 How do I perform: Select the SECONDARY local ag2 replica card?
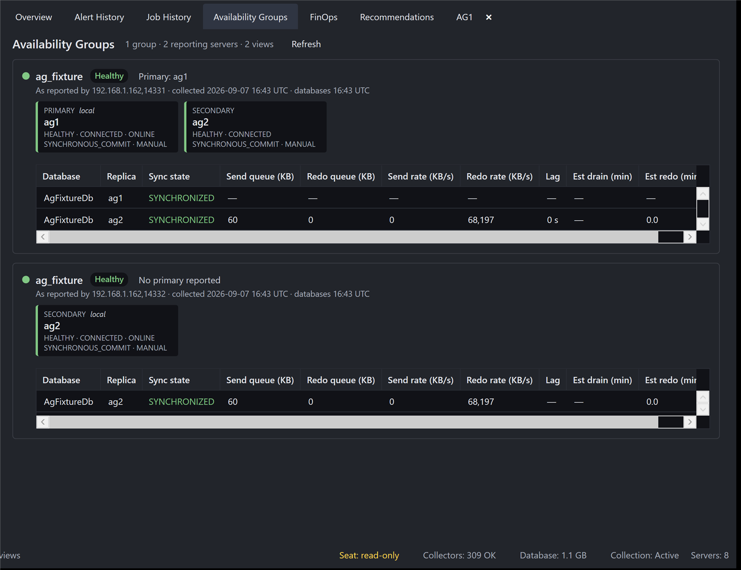[107, 330]
